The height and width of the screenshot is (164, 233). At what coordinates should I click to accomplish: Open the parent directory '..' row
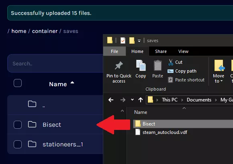pos(55,104)
